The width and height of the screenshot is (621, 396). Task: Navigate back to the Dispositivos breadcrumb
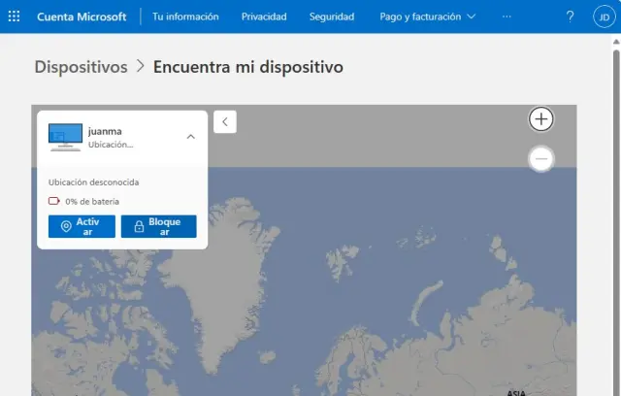(x=81, y=67)
